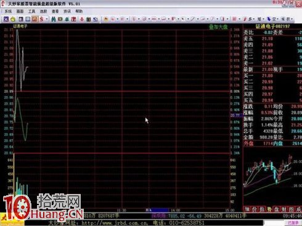This screenshot has height=226, width=302.
Task: Click the green X spreadsheet-style icon
Action: coord(60,19)
